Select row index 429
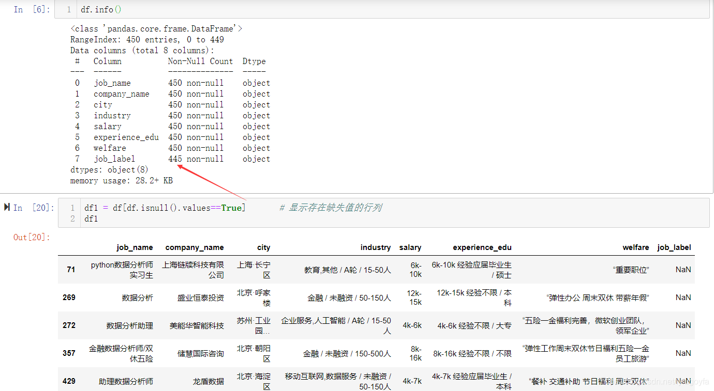The height and width of the screenshot is (391, 714). click(69, 381)
